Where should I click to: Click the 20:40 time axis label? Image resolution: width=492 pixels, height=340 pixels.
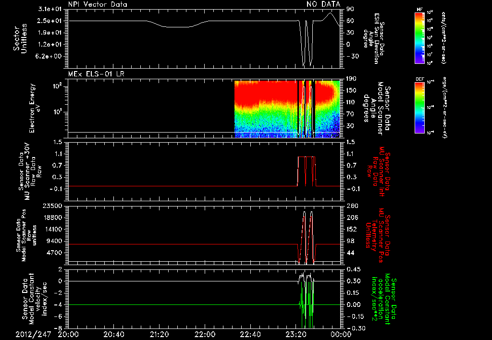point(113,335)
